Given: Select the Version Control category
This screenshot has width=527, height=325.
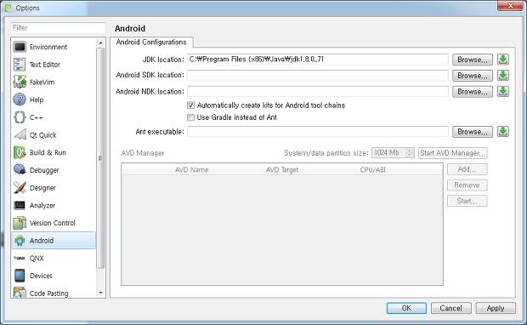Looking at the screenshot, I should coord(54,223).
